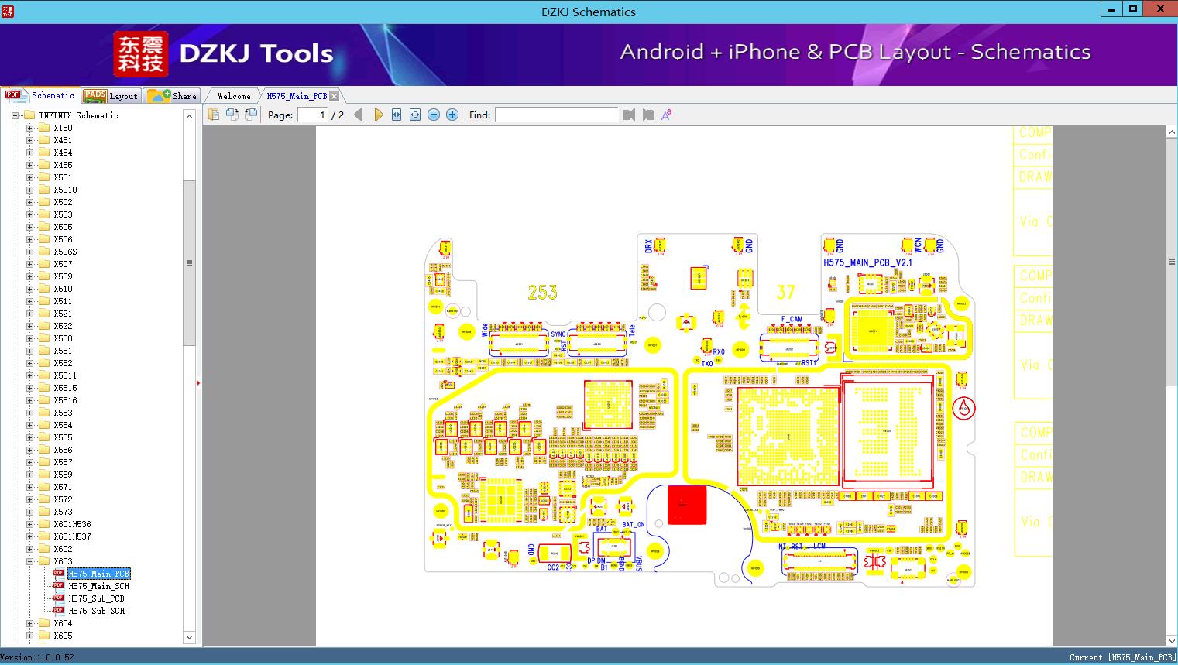Open H575_Sub_SCH from the tree
This screenshot has height=665, width=1178.
click(96, 611)
